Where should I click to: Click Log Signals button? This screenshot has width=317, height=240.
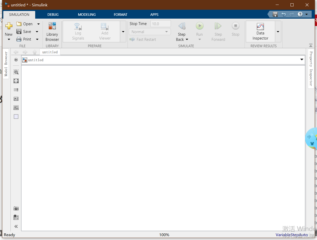click(x=78, y=32)
